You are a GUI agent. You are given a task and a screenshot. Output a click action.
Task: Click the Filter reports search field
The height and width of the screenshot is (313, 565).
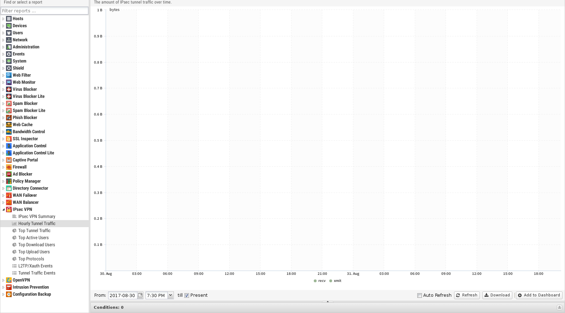45,11
